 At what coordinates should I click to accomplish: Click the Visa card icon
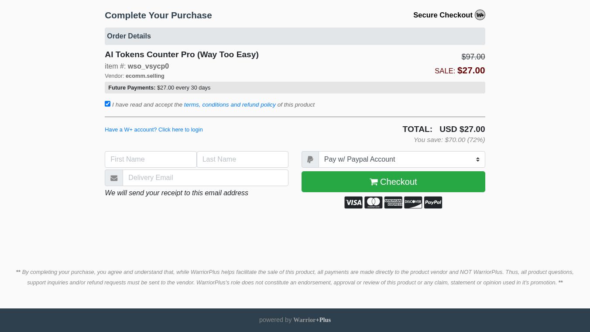pyautogui.click(x=353, y=202)
